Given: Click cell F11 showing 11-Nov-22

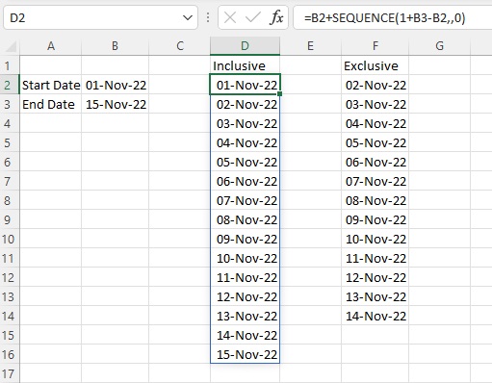Looking at the screenshot, I should tap(375, 258).
